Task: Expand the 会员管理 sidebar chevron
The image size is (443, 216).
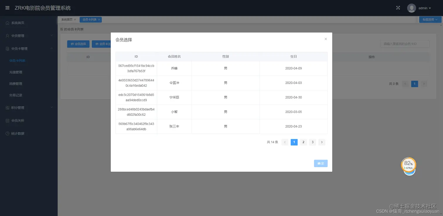Action: pos(52,35)
